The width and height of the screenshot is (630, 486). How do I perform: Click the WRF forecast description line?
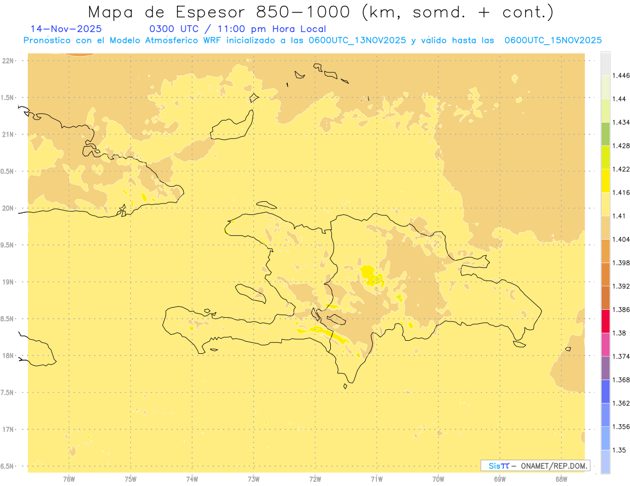pos(312,40)
